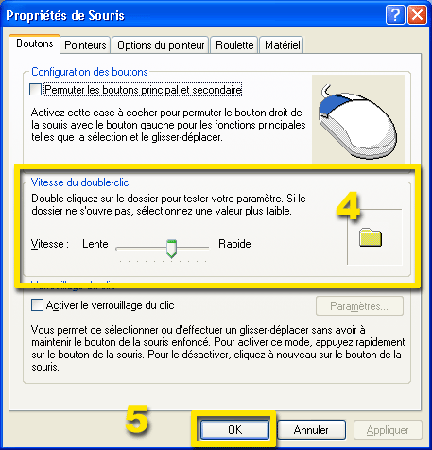
Task: Close the Propriétés de Souris dialog
Action: (417, 15)
